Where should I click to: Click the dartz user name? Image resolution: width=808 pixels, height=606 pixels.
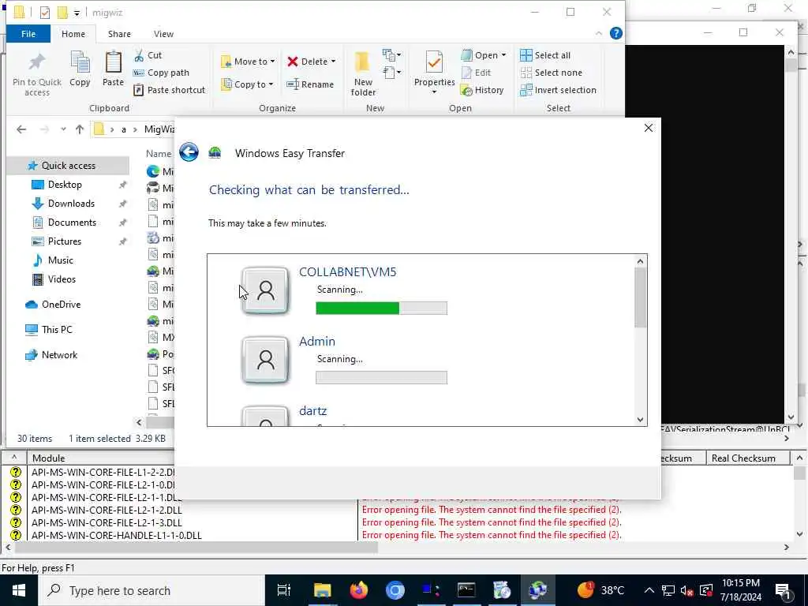pyautogui.click(x=312, y=410)
